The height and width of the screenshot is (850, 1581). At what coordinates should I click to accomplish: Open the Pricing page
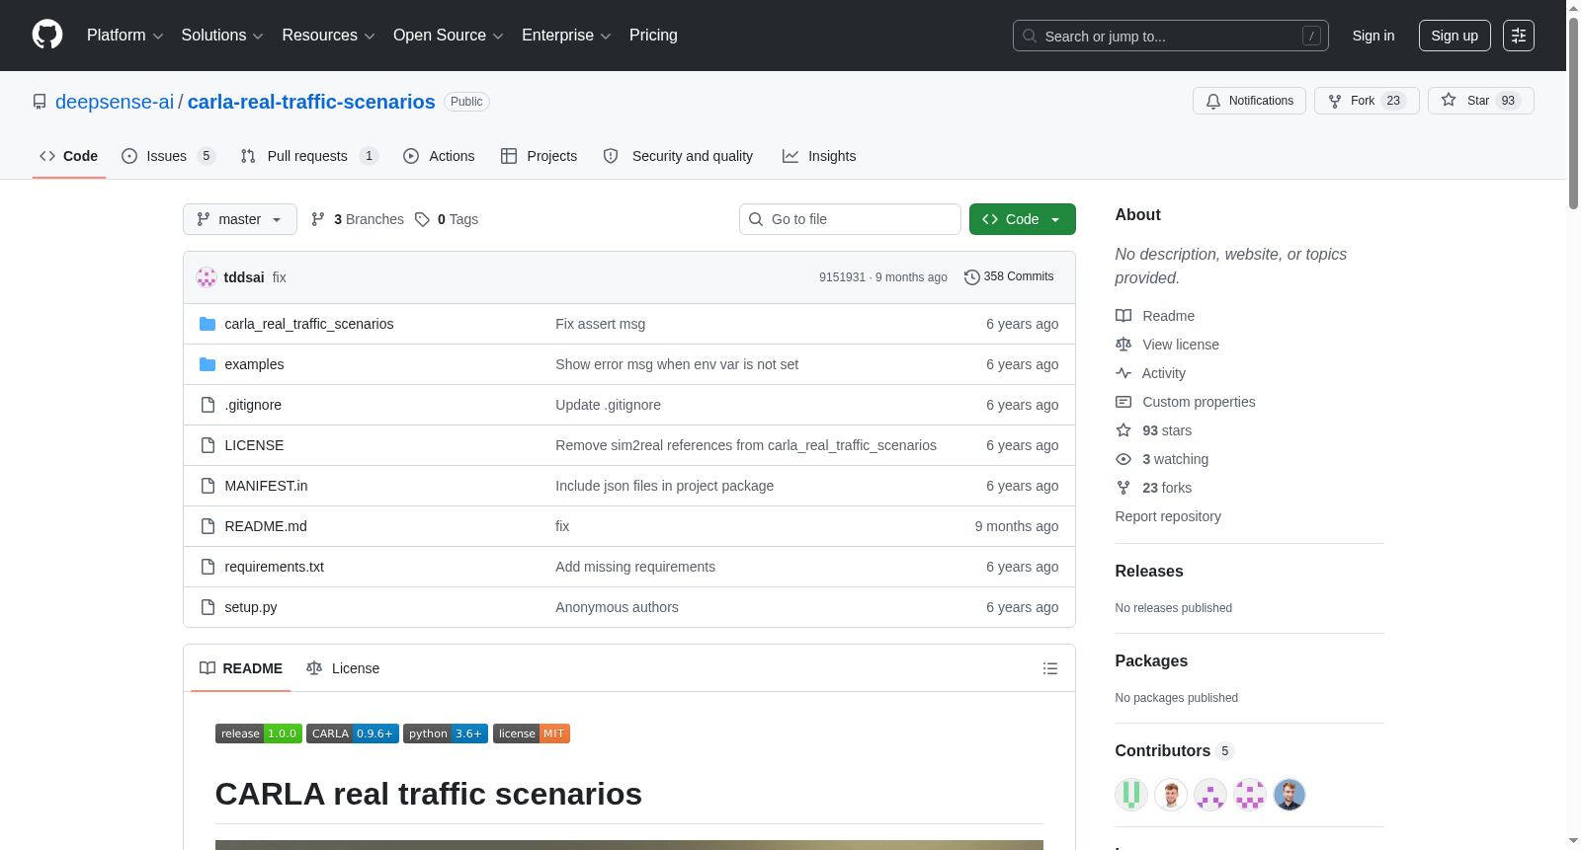coord(653,36)
